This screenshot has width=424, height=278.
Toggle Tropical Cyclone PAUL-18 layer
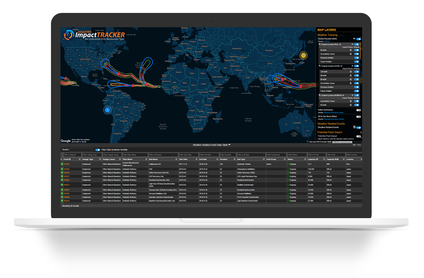[x=356, y=44]
